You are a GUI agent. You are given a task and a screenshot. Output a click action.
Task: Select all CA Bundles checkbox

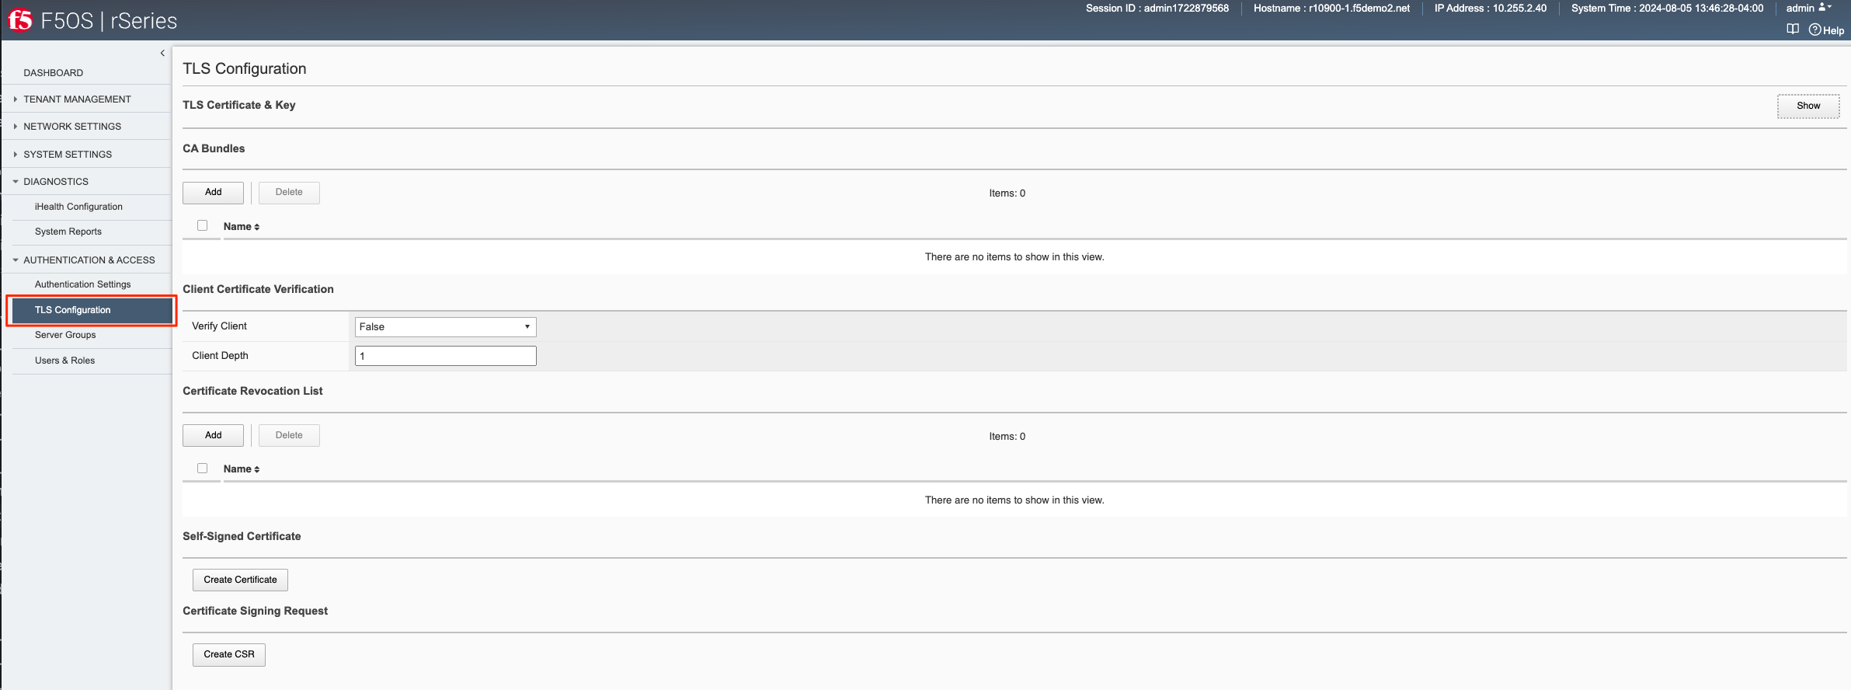[x=203, y=225]
